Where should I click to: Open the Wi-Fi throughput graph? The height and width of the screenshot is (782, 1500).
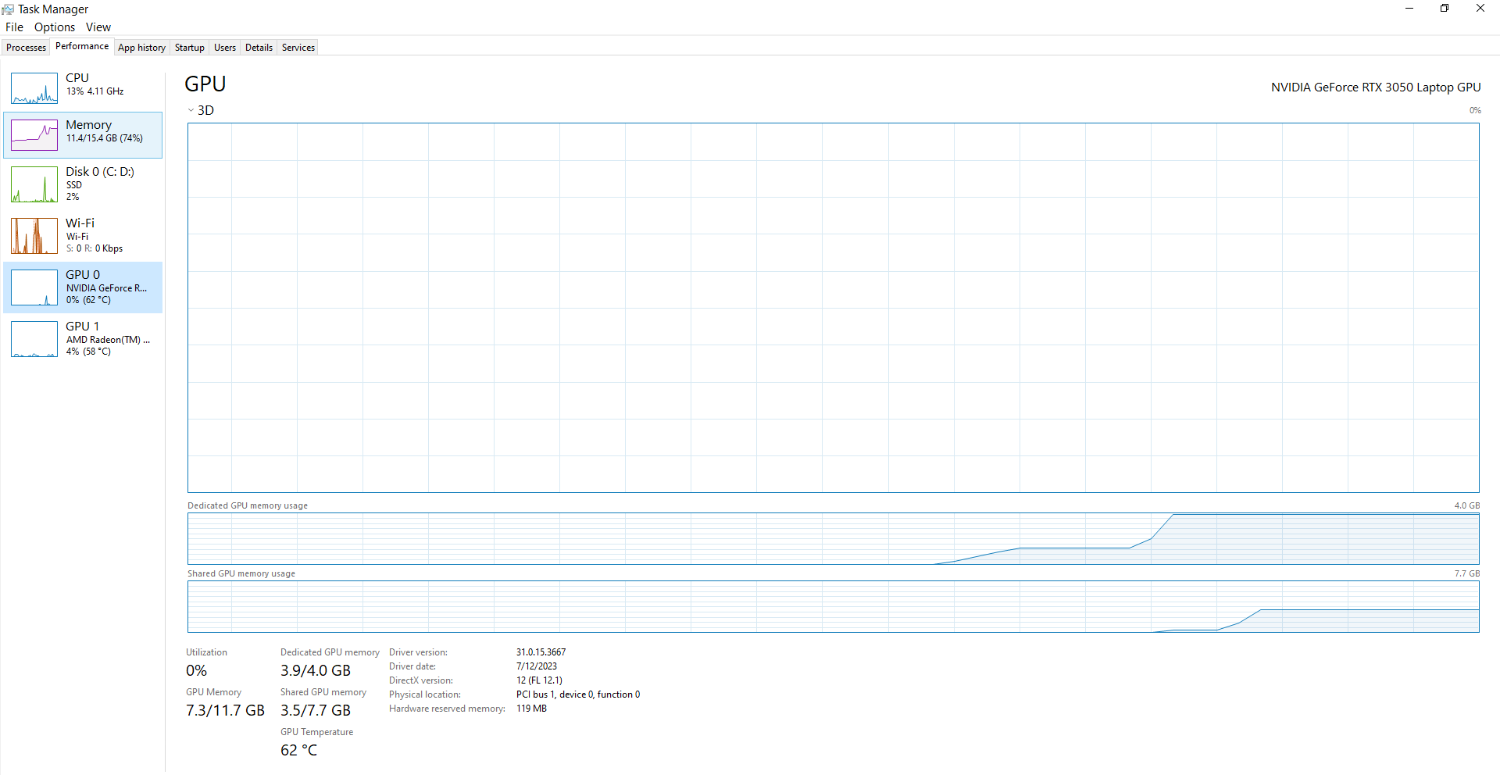tap(82, 234)
